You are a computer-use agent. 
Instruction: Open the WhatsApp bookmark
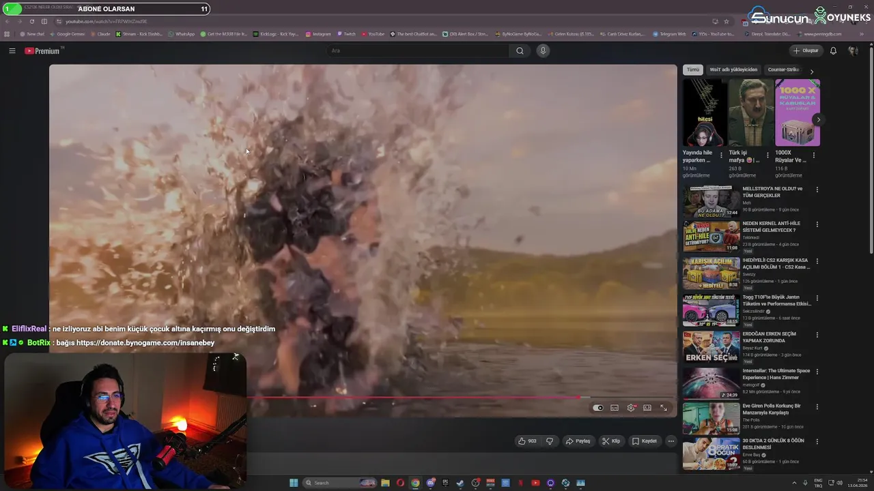[181, 34]
